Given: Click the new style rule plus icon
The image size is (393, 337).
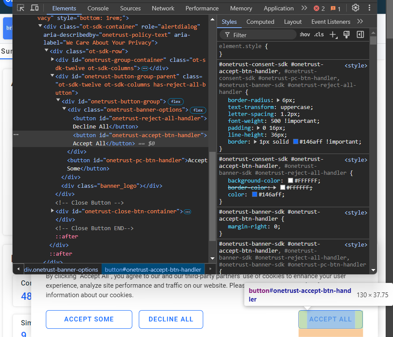Looking at the screenshot, I should coord(332,35).
